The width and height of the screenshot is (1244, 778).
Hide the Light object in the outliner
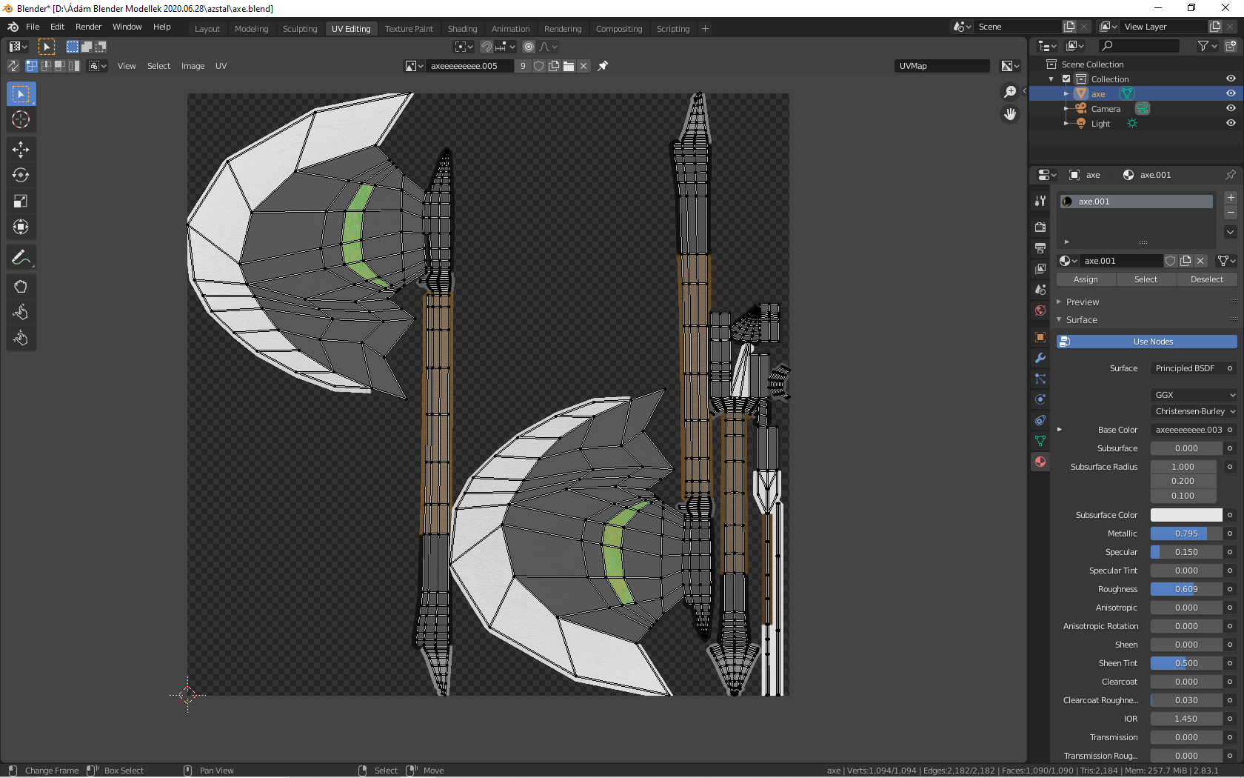(1231, 123)
